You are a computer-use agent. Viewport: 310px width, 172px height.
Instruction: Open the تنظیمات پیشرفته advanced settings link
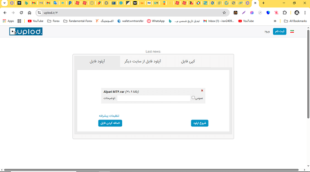(109, 116)
